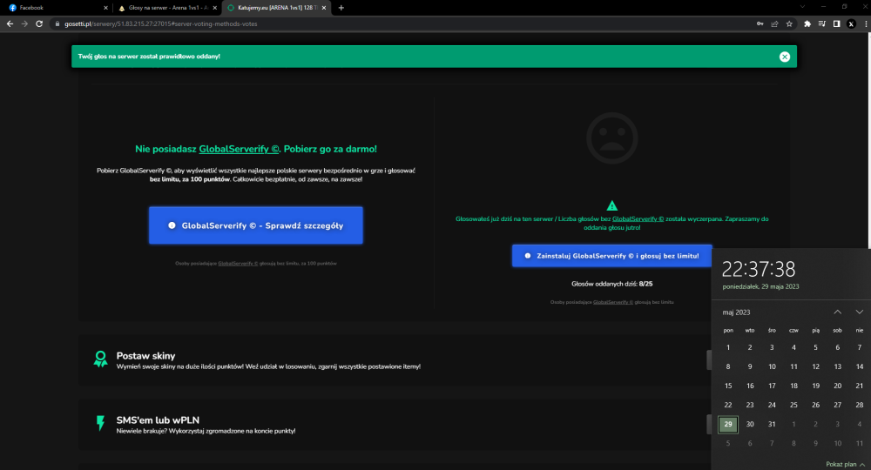Image resolution: width=871 pixels, height=470 pixels.
Task: Open the saved passwords key icon
Action: point(760,23)
